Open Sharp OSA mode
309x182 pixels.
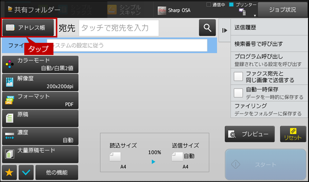click(174, 10)
